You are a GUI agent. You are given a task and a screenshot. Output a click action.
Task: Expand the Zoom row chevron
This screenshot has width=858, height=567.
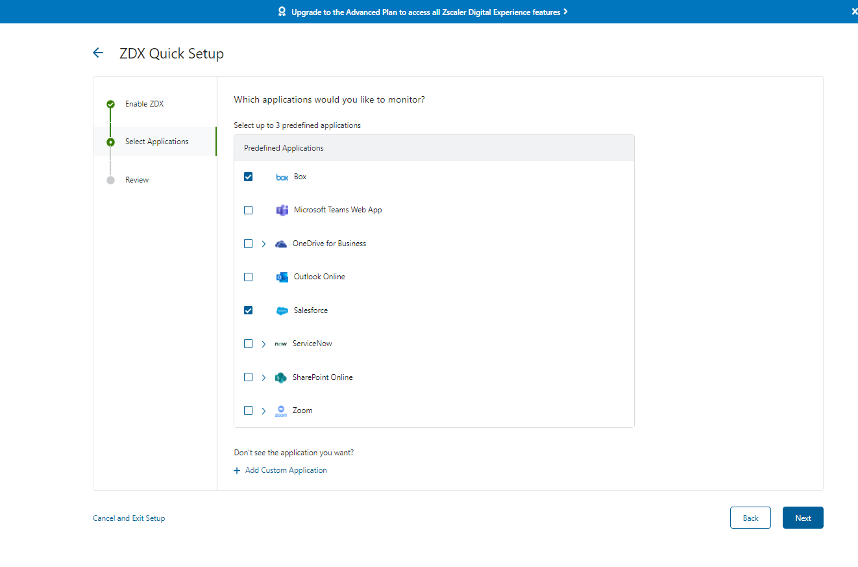[264, 411]
